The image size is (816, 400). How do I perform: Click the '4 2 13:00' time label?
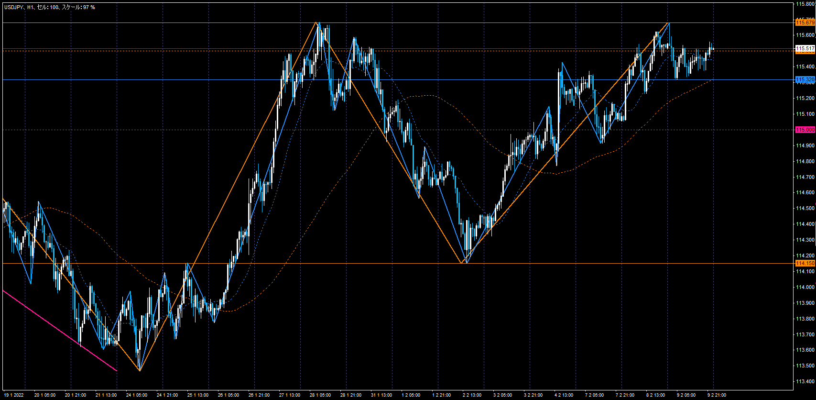pos(564,395)
